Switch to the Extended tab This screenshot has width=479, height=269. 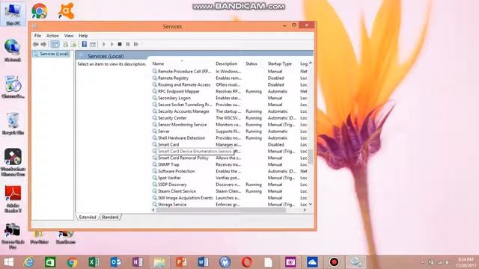tap(88, 217)
